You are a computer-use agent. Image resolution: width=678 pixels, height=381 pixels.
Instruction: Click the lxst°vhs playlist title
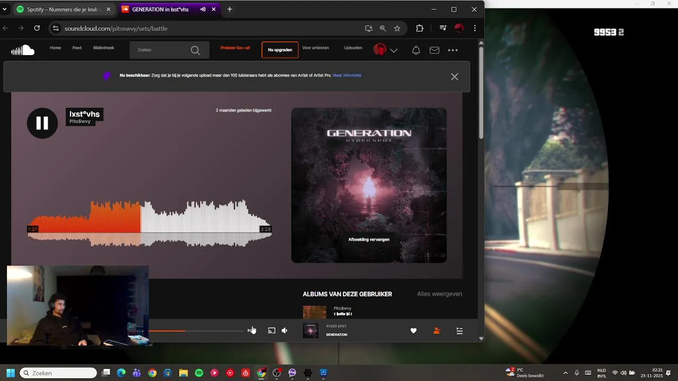[x=85, y=114]
